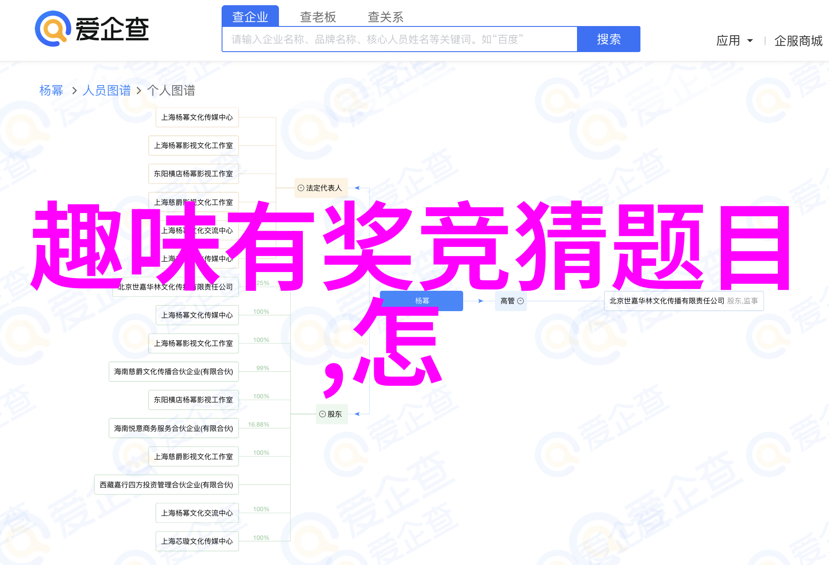829x565 pixels.
Task: Expand the 应用 dropdown menu
Action: pyautogui.click(x=734, y=41)
